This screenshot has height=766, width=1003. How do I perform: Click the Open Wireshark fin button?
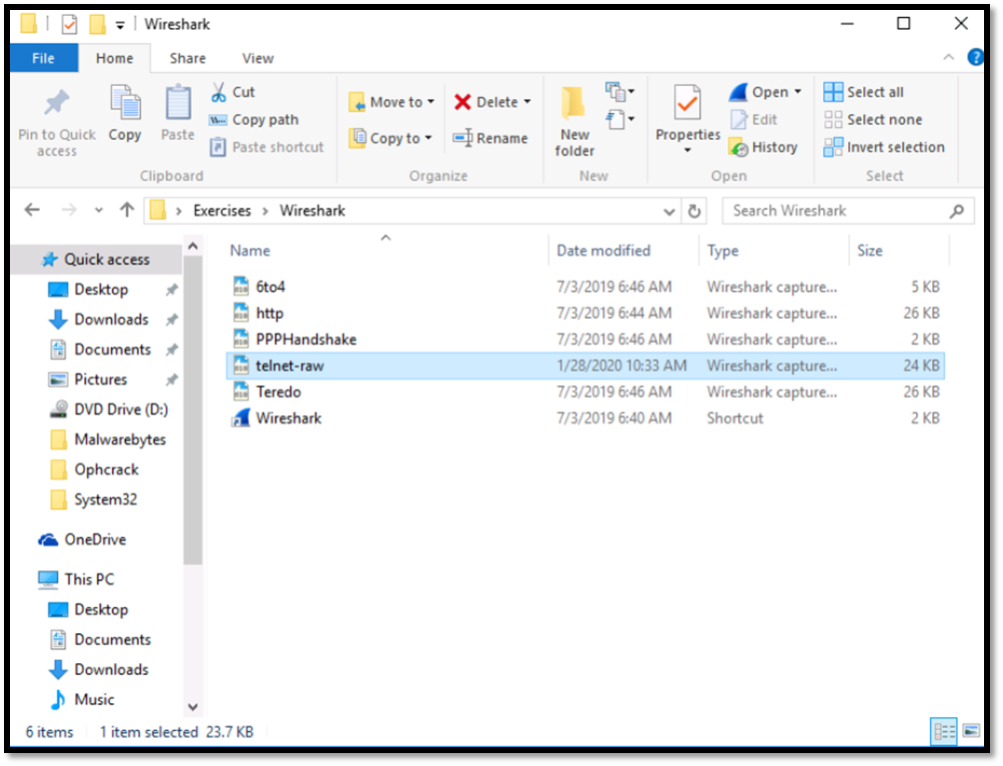click(x=759, y=92)
